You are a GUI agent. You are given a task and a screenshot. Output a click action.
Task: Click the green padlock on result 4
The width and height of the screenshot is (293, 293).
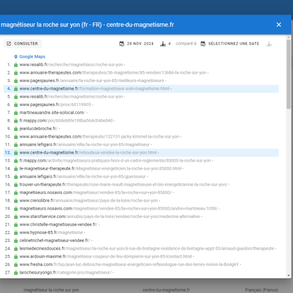coord(16,89)
